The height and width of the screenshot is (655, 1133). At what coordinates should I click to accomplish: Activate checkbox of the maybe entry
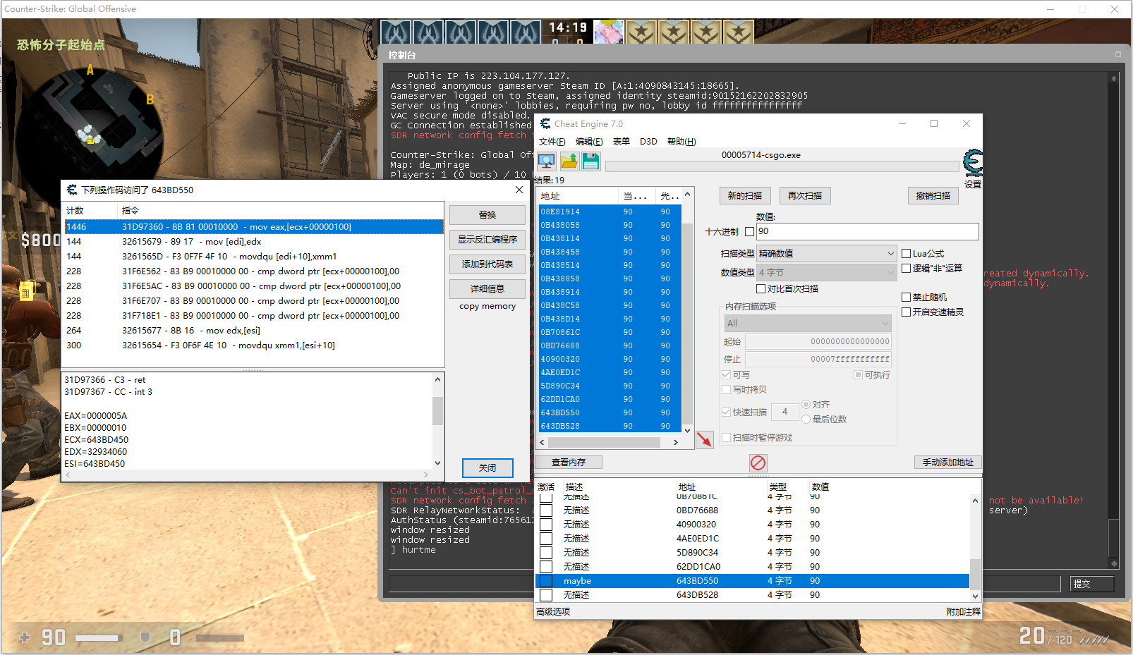[546, 581]
